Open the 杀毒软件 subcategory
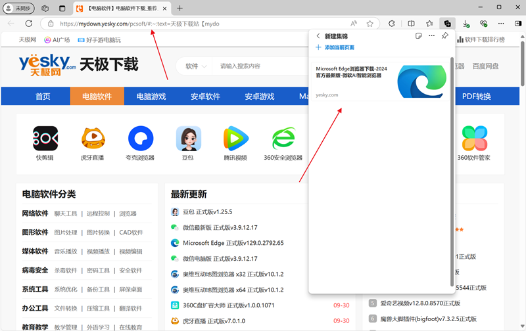This screenshot has width=526, height=331. tap(66, 271)
